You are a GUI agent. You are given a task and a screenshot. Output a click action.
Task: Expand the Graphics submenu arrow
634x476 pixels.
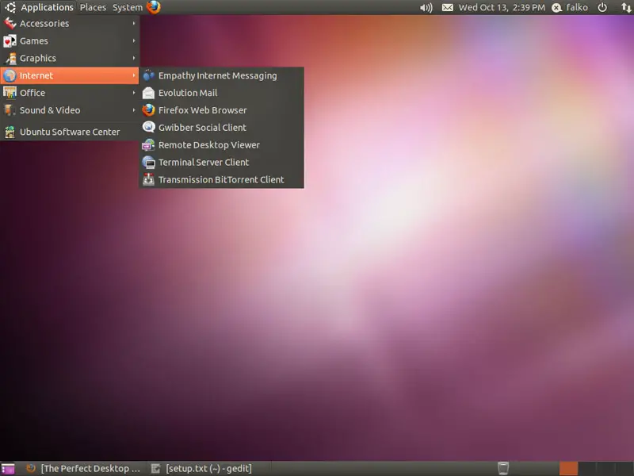(x=134, y=58)
